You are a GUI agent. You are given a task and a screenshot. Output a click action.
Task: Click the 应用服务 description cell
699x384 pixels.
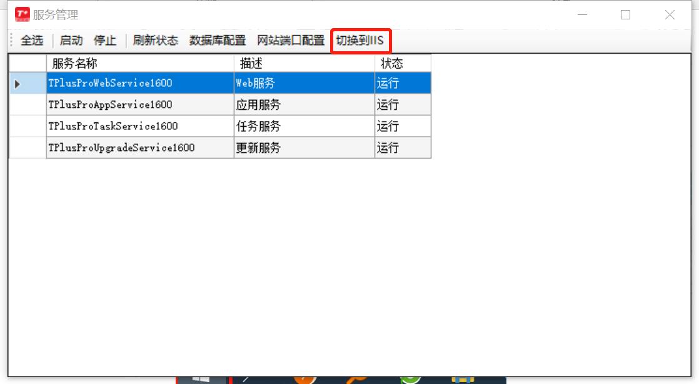(304, 104)
